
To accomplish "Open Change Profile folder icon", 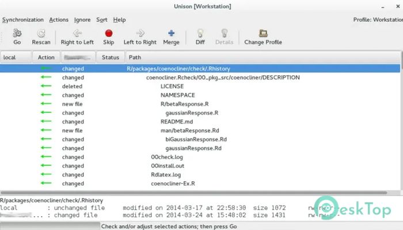I will point(263,33).
